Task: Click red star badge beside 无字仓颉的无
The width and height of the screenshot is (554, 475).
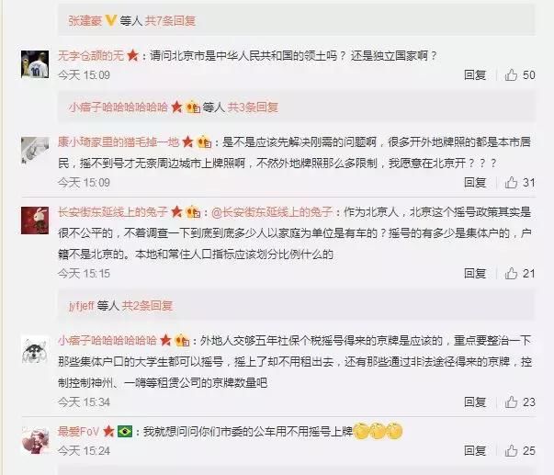Action: tap(133, 55)
